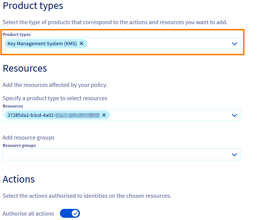The width and height of the screenshot is (259, 220).
Task: Select the Key Management System (KMS) chip
Action: tap(42, 43)
